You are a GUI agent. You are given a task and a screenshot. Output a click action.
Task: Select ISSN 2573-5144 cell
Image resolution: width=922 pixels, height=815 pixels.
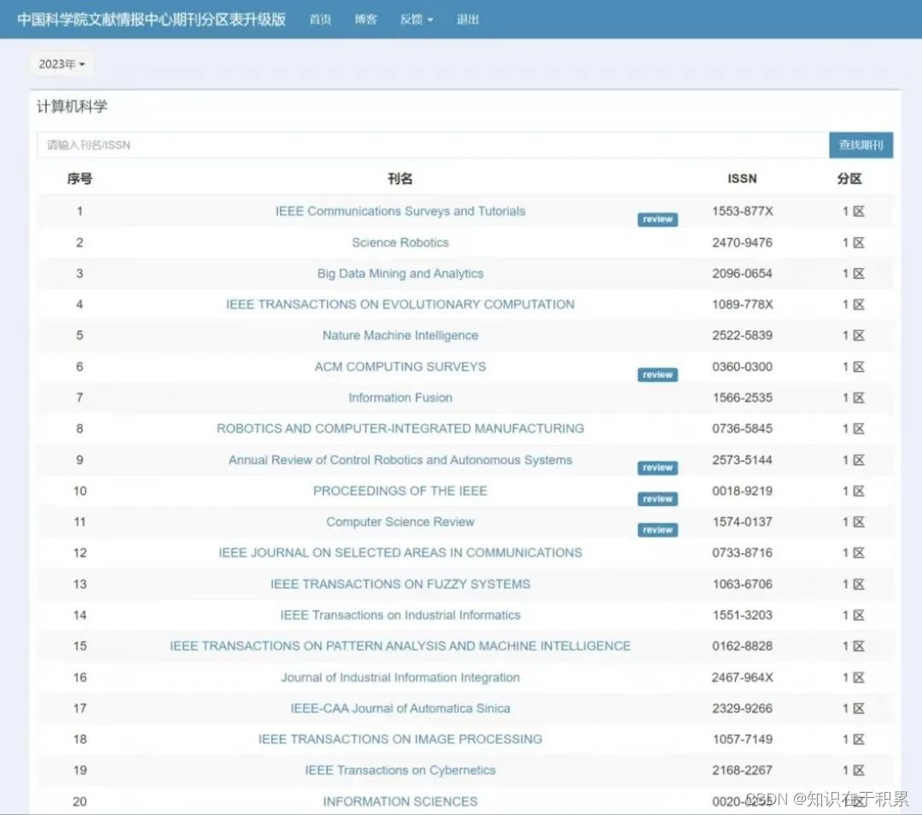[742, 460]
